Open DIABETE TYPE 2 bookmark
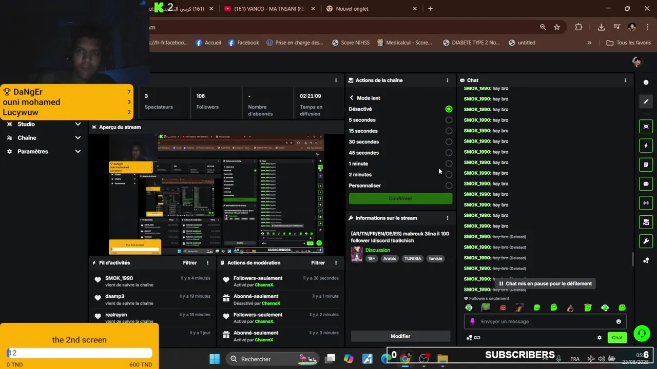 click(471, 43)
